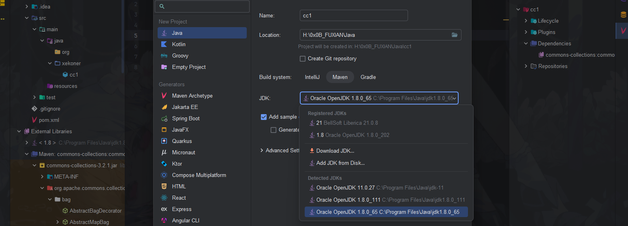The height and width of the screenshot is (226, 628).
Task: Expand Advanced Settings section
Action: pos(262,150)
